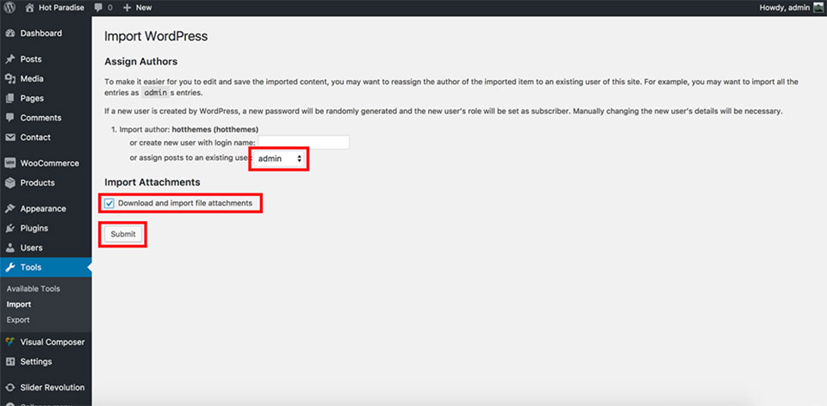
Task: Click the Media icon in sidebar
Action: pyautogui.click(x=10, y=79)
